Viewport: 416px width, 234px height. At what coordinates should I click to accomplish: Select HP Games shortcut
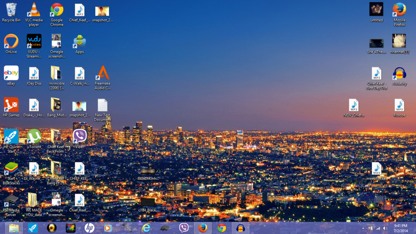point(11,107)
